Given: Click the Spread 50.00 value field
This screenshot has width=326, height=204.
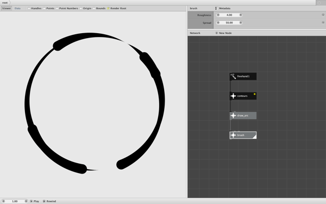Looking at the screenshot, I should [x=229, y=23].
